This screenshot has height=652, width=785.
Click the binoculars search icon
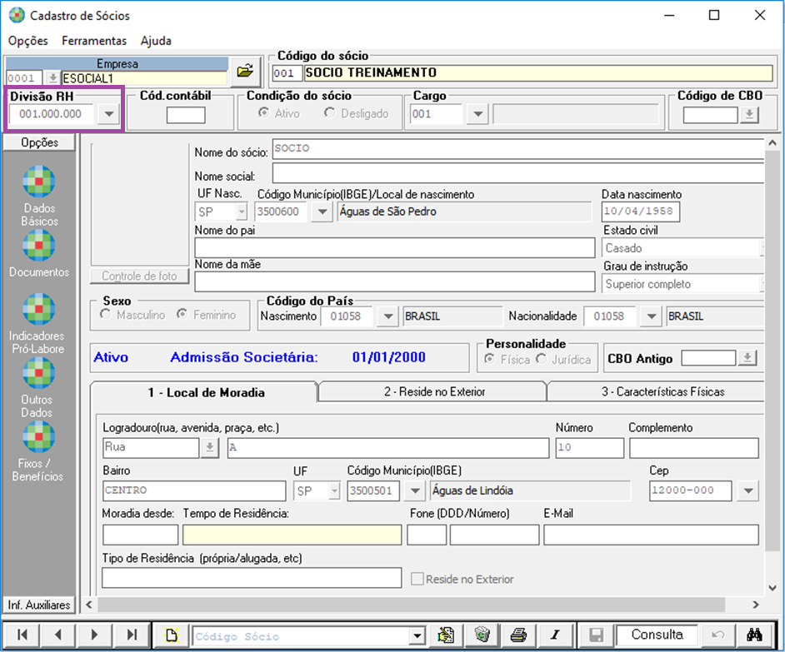[x=754, y=635]
